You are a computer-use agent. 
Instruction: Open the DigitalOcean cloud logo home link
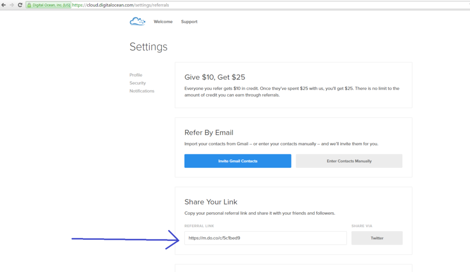137,22
